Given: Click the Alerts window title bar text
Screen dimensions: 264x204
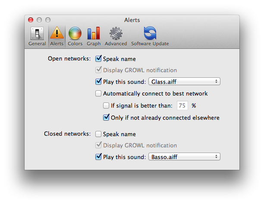Looking at the screenshot, I should pos(132,20).
